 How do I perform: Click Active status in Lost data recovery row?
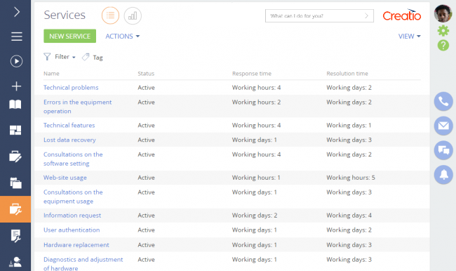(x=147, y=140)
